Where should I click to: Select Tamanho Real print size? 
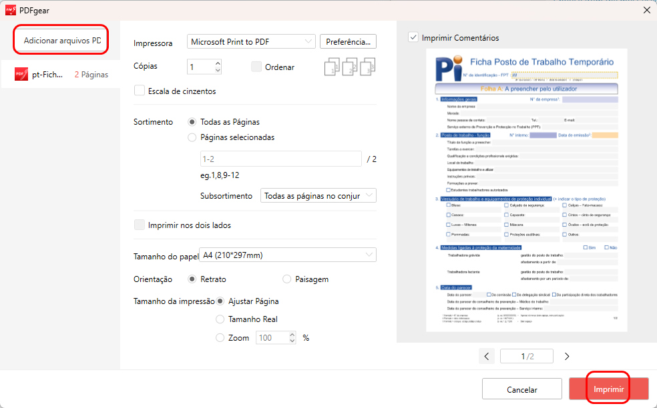tap(220, 319)
